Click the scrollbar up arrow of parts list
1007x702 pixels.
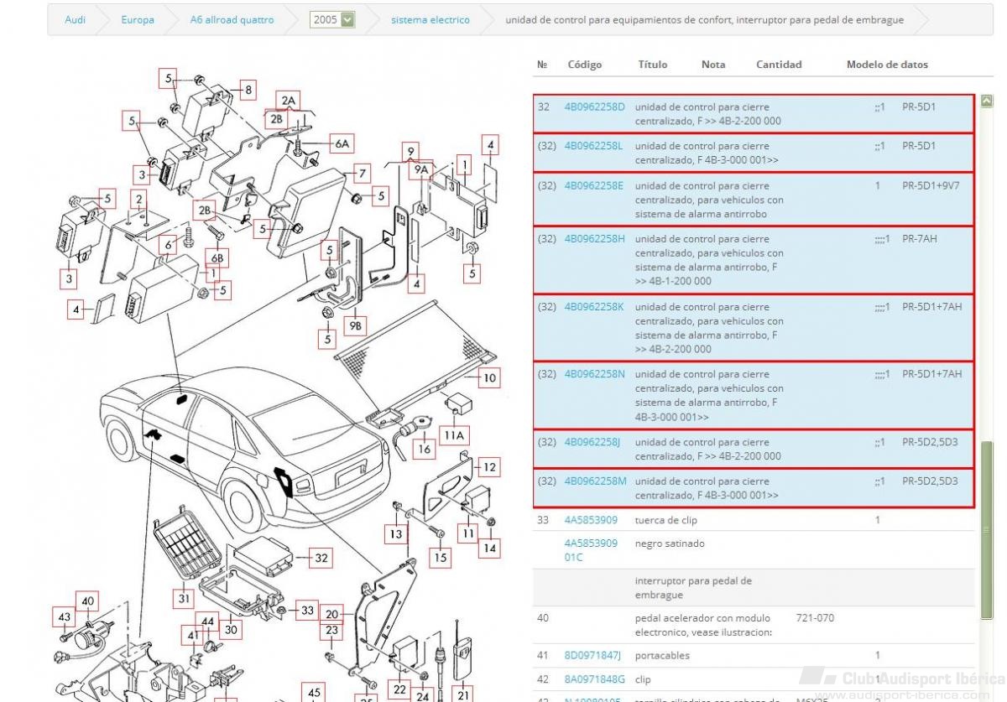click(987, 101)
